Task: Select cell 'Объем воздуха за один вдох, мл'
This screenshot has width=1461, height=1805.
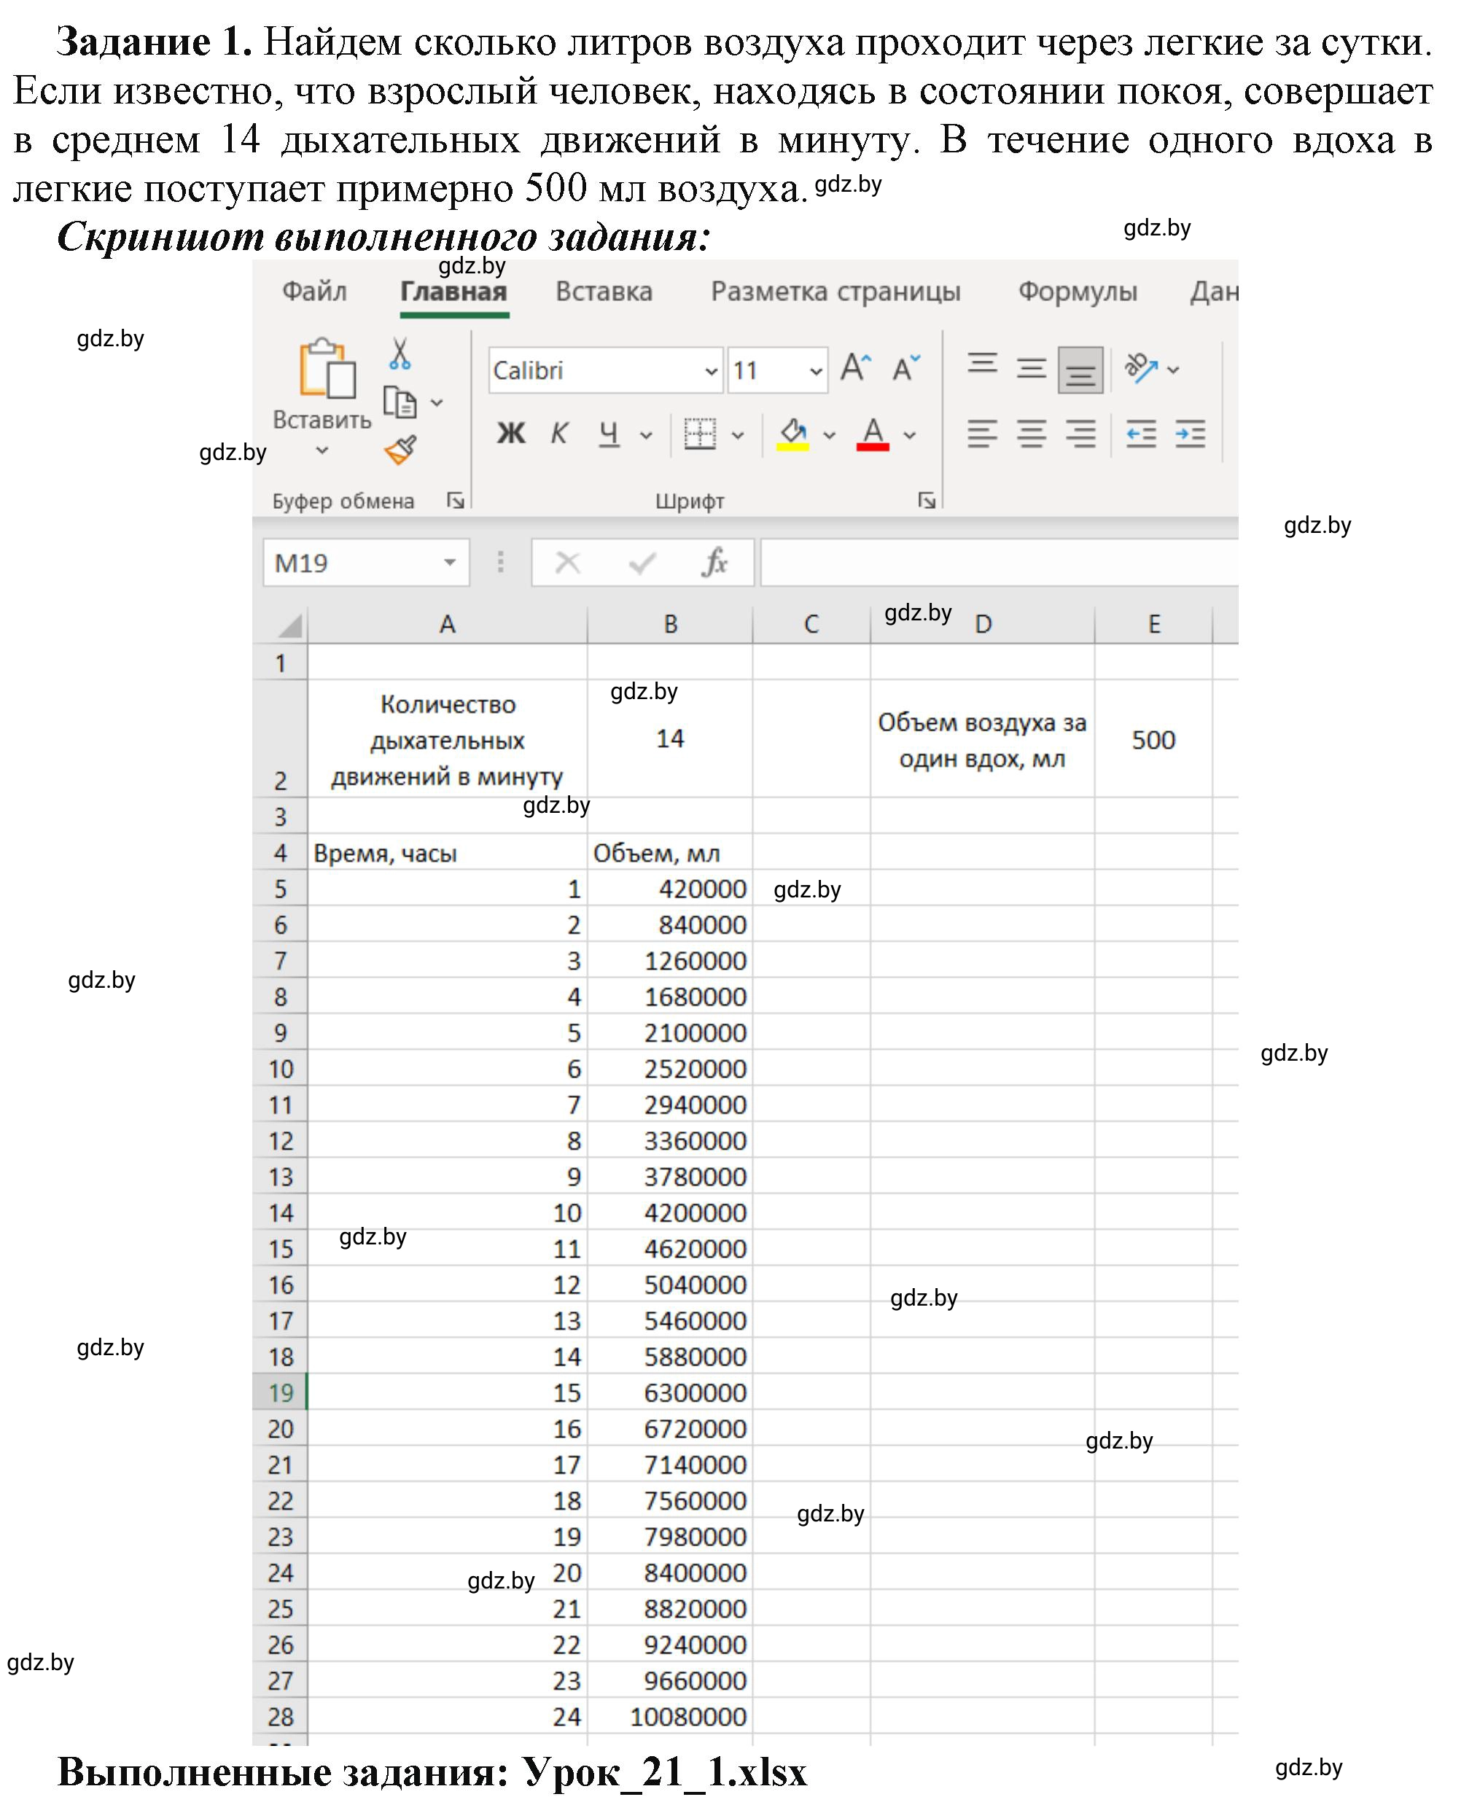Action: pos(983,738)
